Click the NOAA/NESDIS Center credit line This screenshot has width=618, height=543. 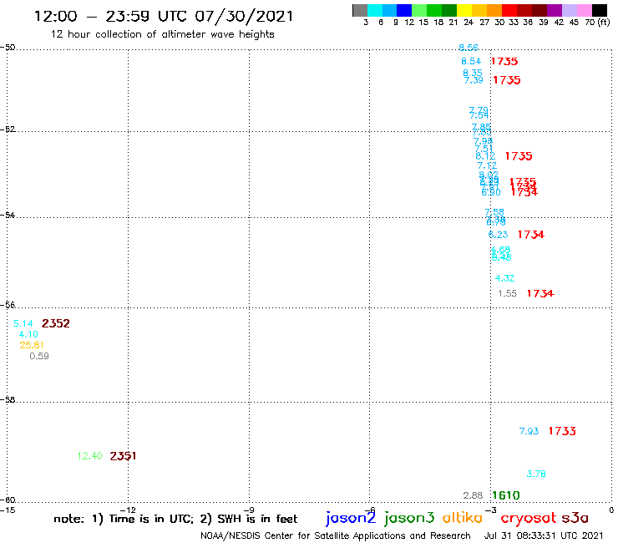coord(336,536)
